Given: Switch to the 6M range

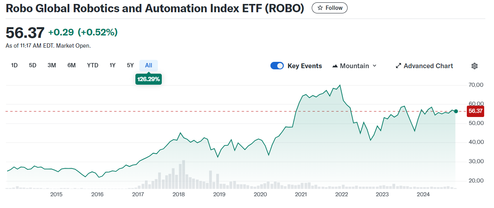Looking at the screenshot, I should (71, 65).
